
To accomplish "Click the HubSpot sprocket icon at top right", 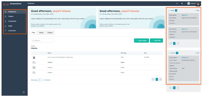I will coord(198,4).
